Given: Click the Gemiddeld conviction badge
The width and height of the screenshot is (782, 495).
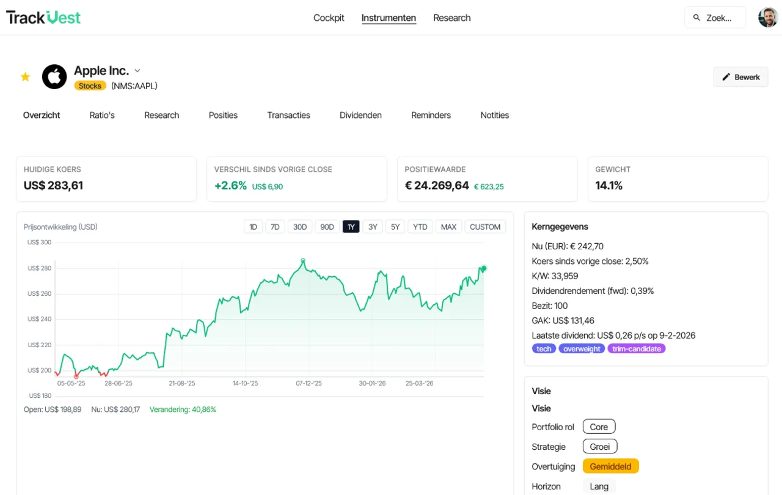Looking at the screenshot, I should coord(611,466).
